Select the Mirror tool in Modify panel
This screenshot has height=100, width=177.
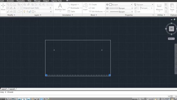[x=15, y=8]
